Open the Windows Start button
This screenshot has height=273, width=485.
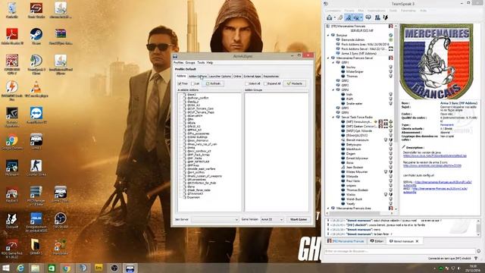point(6,268)
